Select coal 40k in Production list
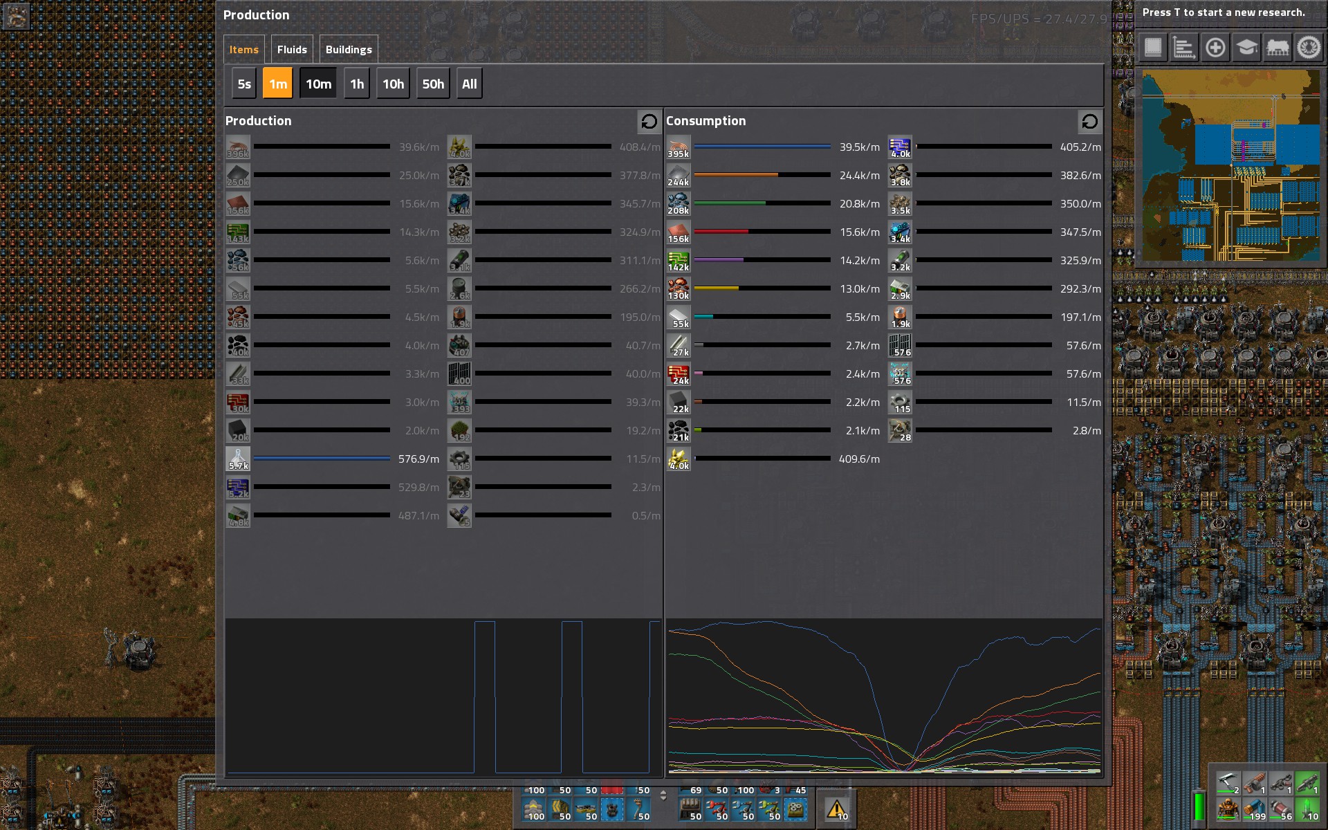 (x=238, y=346)
